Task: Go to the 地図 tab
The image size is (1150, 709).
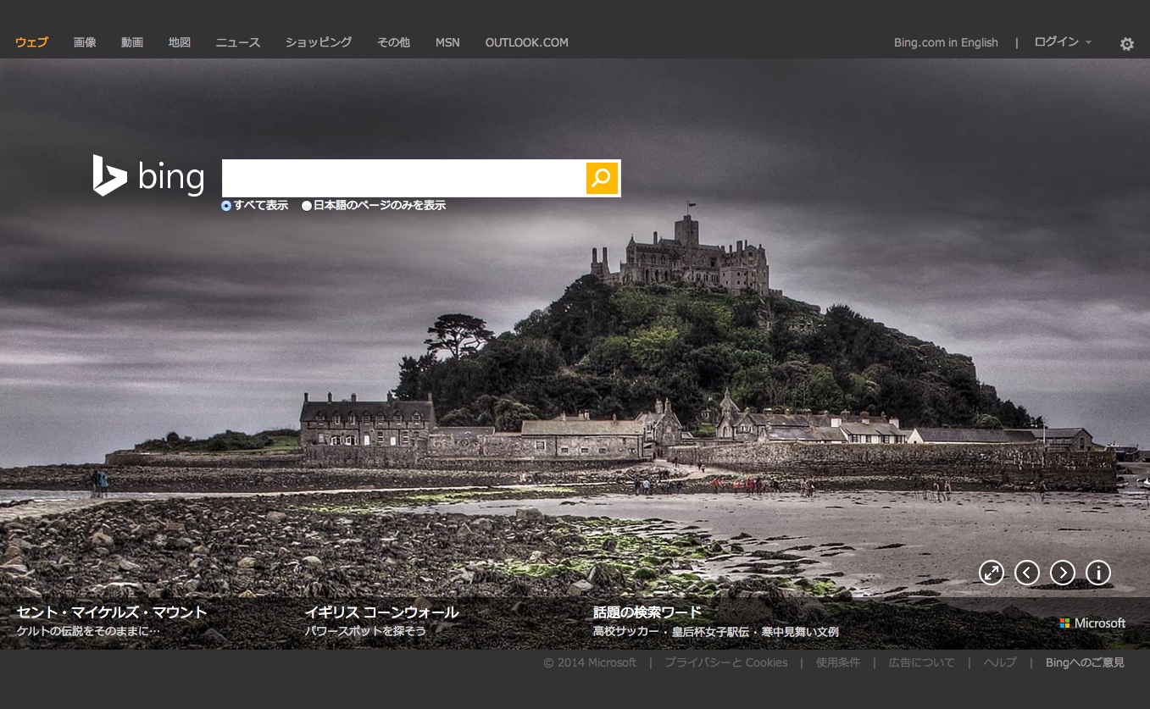Action: pyautogui.click(x=180, y=42)
